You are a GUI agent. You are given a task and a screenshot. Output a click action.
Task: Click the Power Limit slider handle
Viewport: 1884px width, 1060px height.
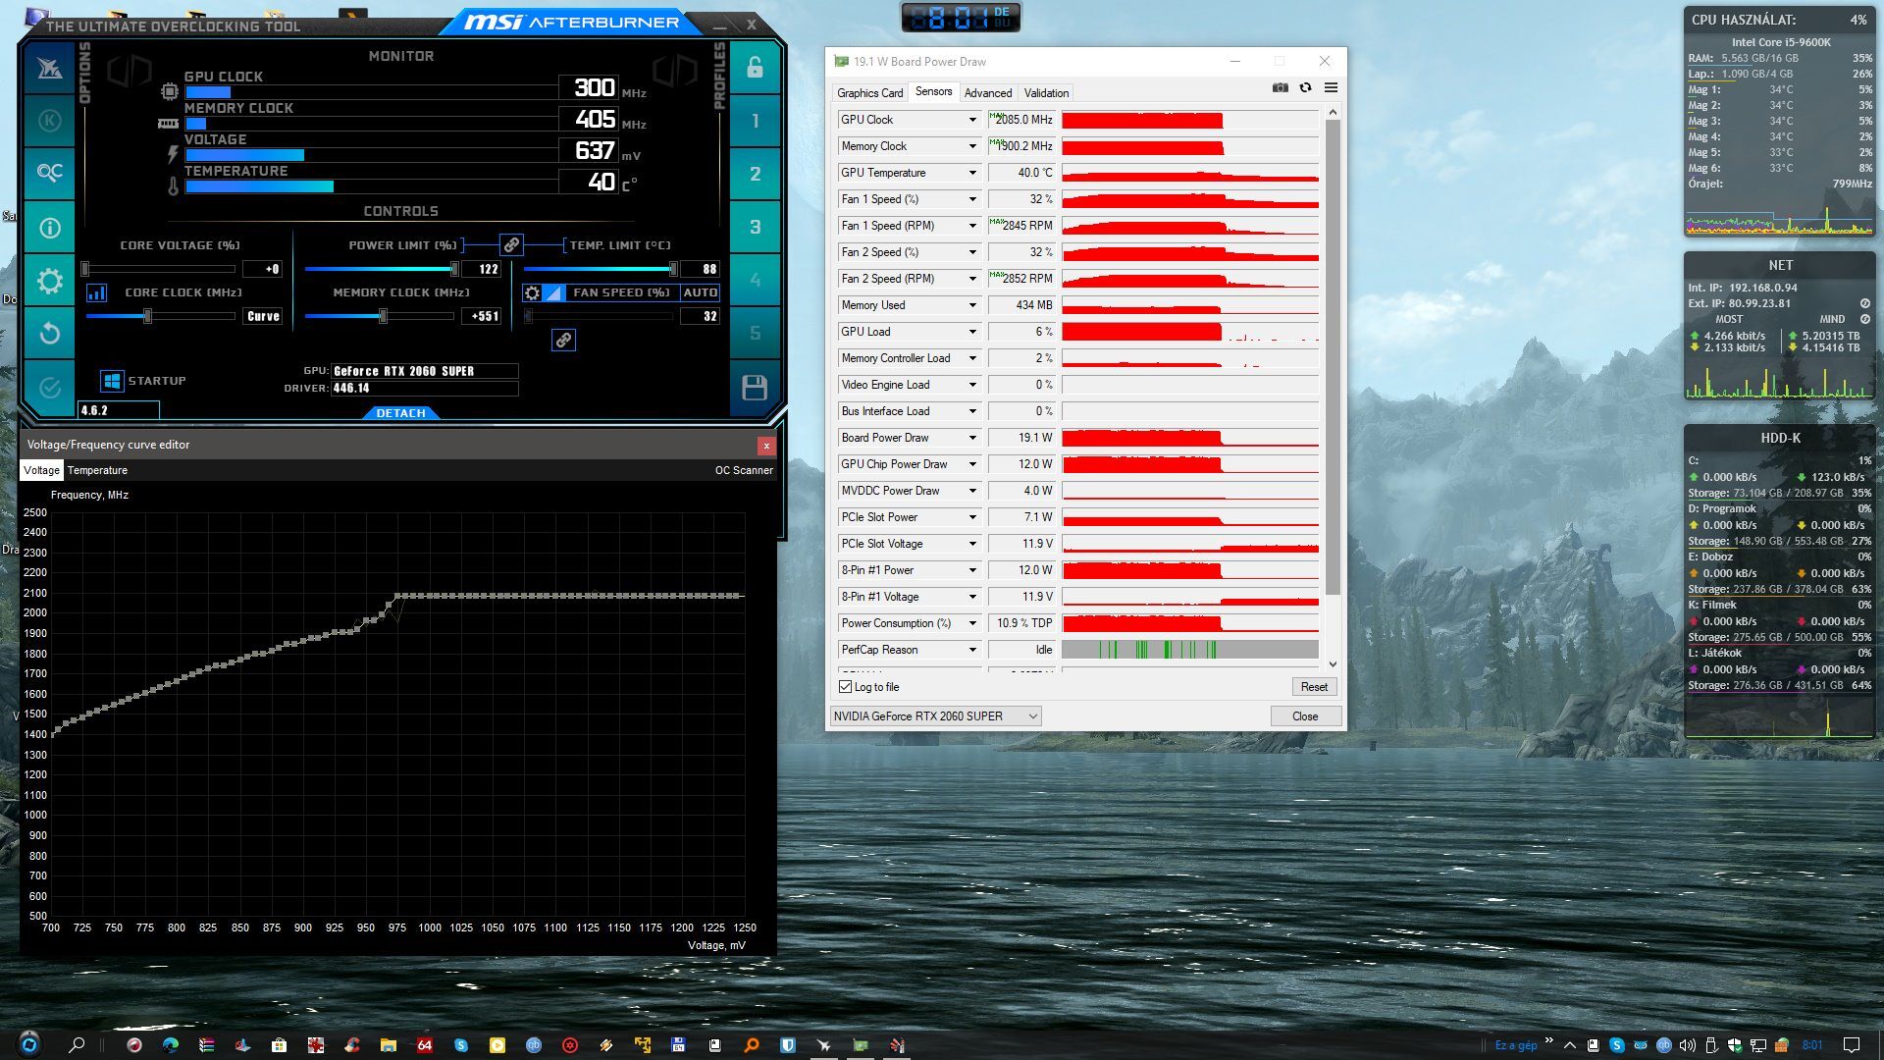(x=454, y=269)
